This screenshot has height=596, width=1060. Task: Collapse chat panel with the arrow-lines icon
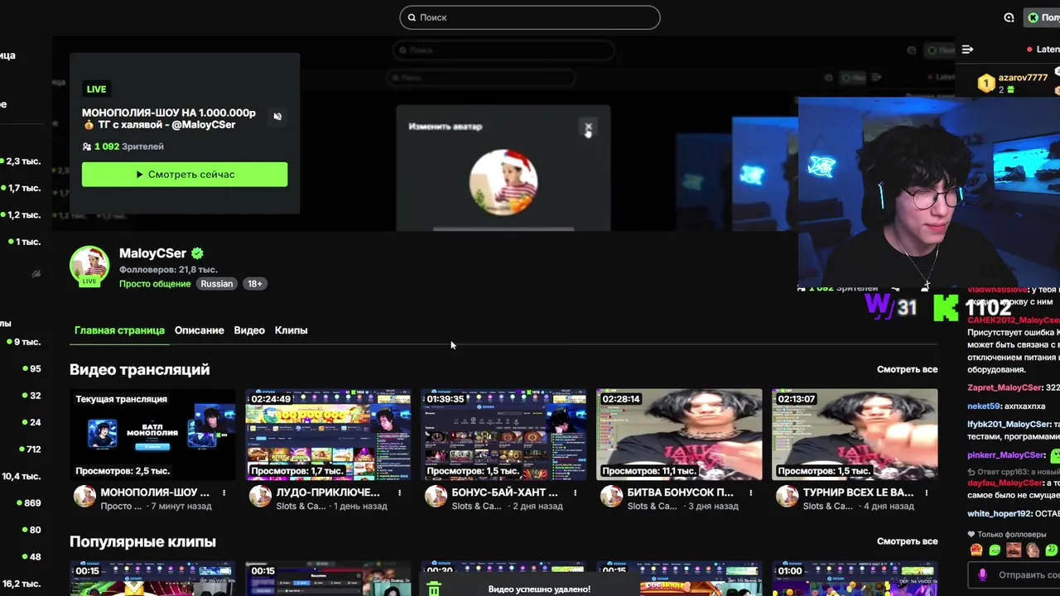tap(967, 49)
